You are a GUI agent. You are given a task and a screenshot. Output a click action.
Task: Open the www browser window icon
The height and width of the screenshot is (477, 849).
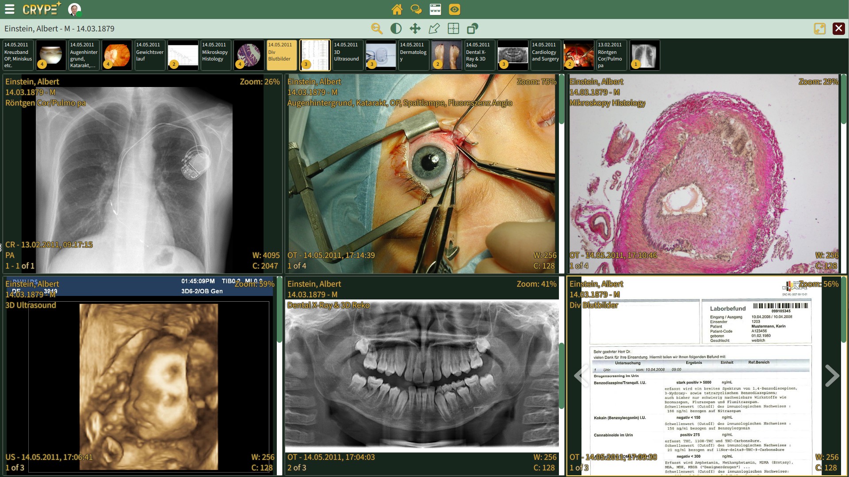pyautogui.click(x=435, y=9)
